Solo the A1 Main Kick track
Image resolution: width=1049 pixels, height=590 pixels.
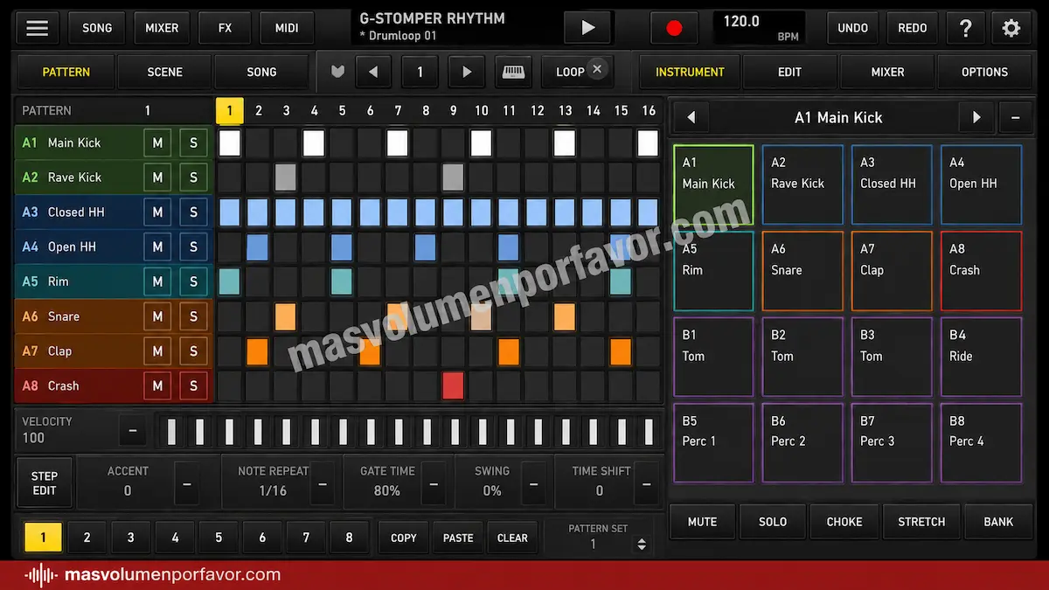[x=193, y=143]
